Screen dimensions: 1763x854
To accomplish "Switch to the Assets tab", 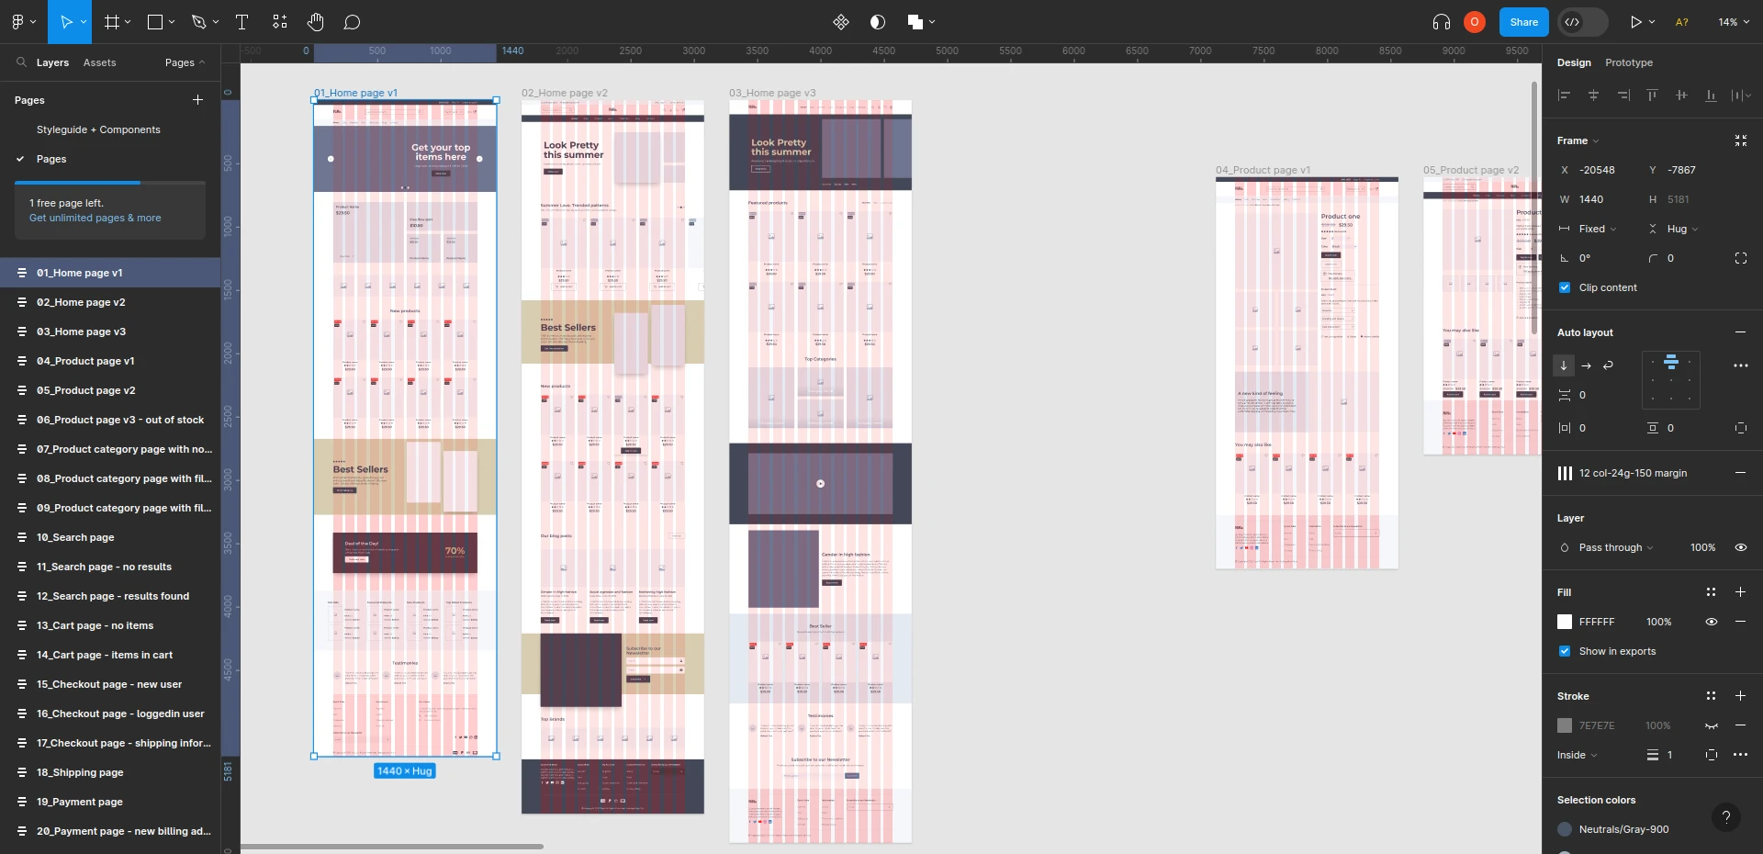I will click(101, 62).
